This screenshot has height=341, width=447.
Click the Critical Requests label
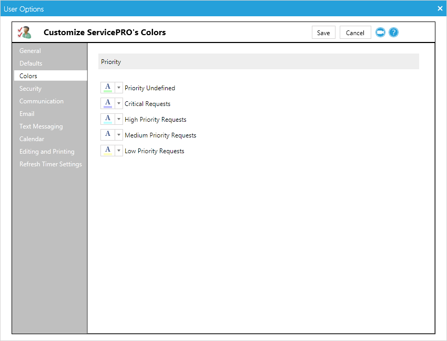click(x=147, y=104)
